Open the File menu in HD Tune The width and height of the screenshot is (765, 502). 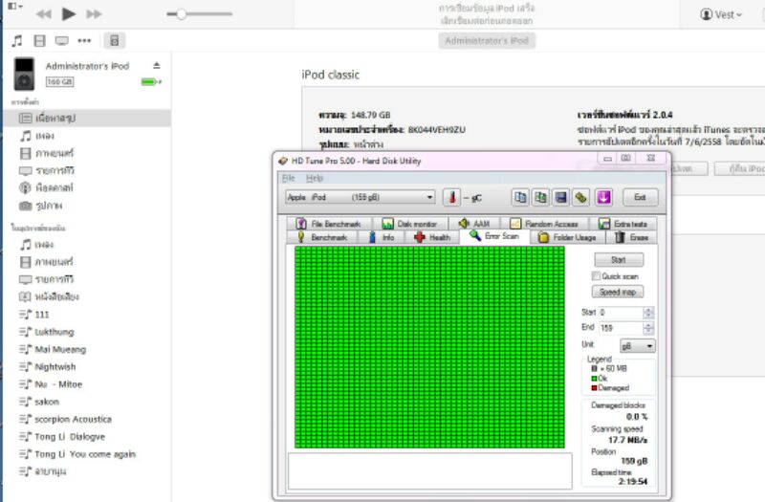point(288,178)
